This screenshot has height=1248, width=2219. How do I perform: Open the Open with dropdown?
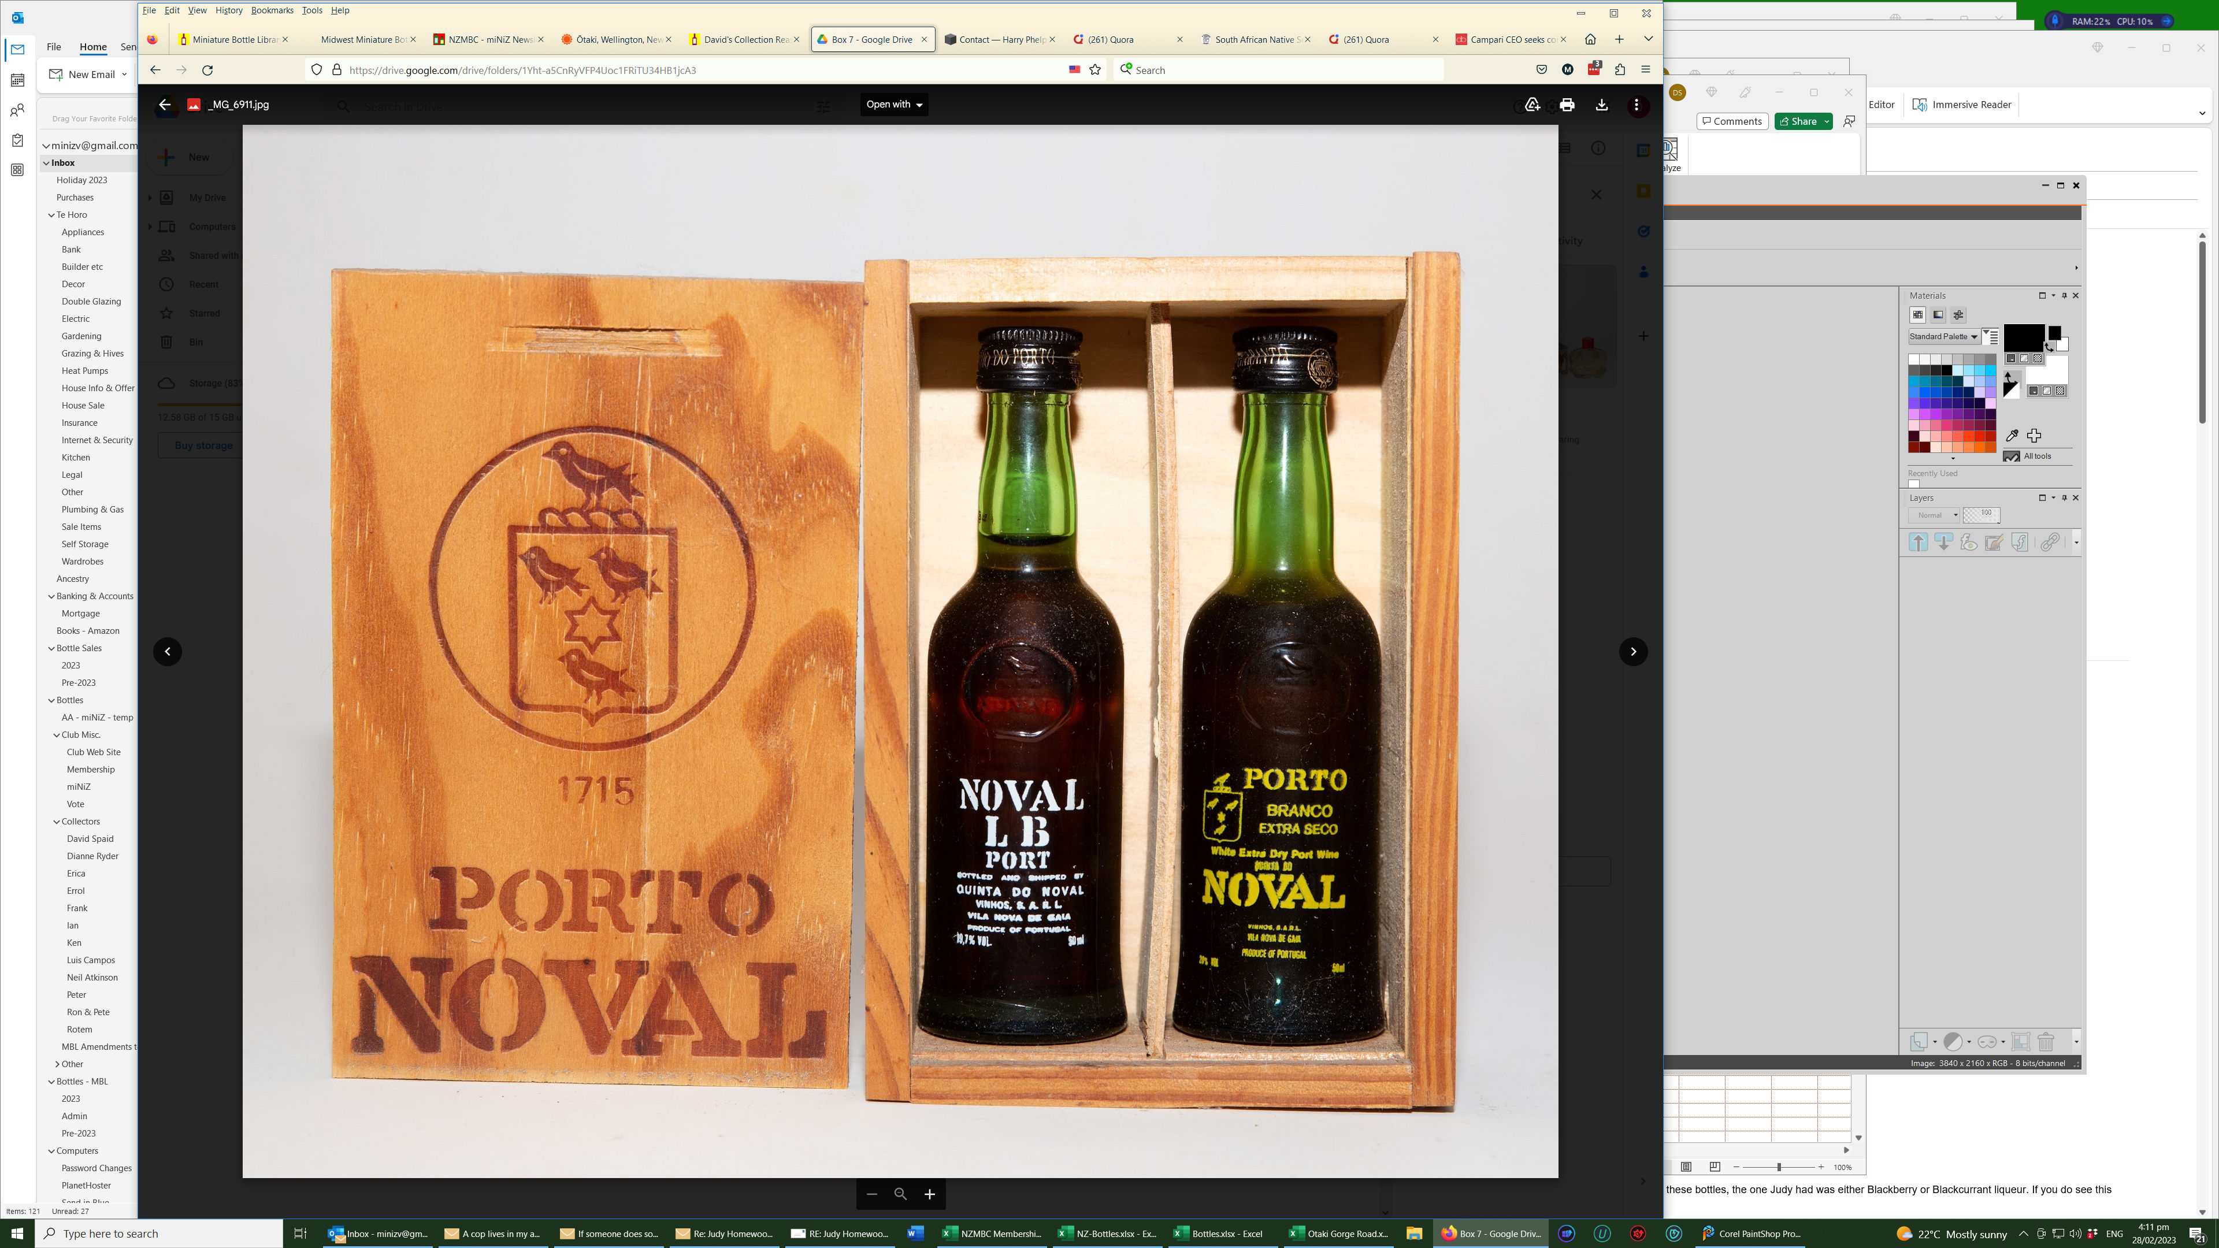pos(894,104)
